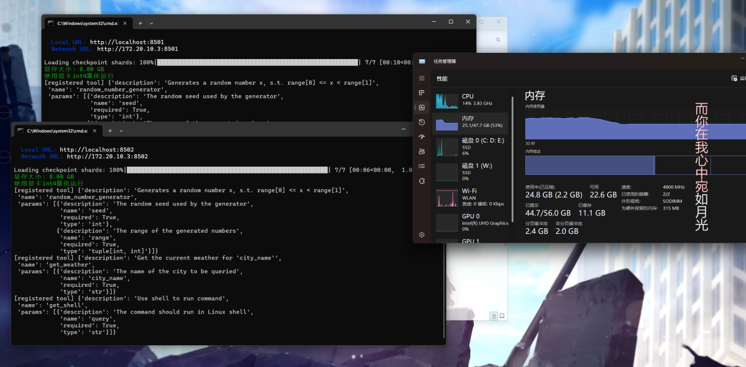Select CPU in the performance list
This screenshot has height=367, width=746.
(x=471, y=100)
